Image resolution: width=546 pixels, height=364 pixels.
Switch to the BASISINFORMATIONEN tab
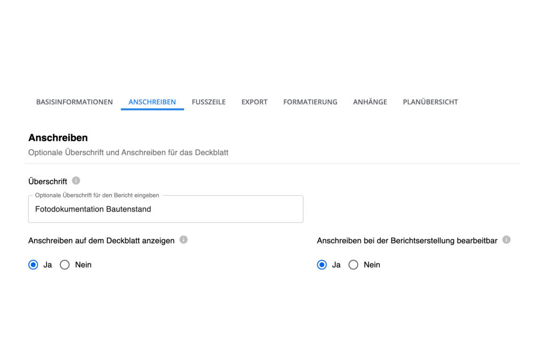74,102
